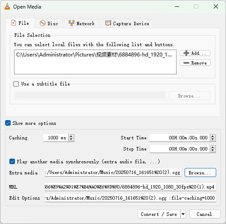Switch to the Disc tab

[x=49, y=24]
